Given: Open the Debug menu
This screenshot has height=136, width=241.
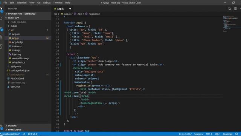Looking at the screenshot, I should tap(47, 3).
